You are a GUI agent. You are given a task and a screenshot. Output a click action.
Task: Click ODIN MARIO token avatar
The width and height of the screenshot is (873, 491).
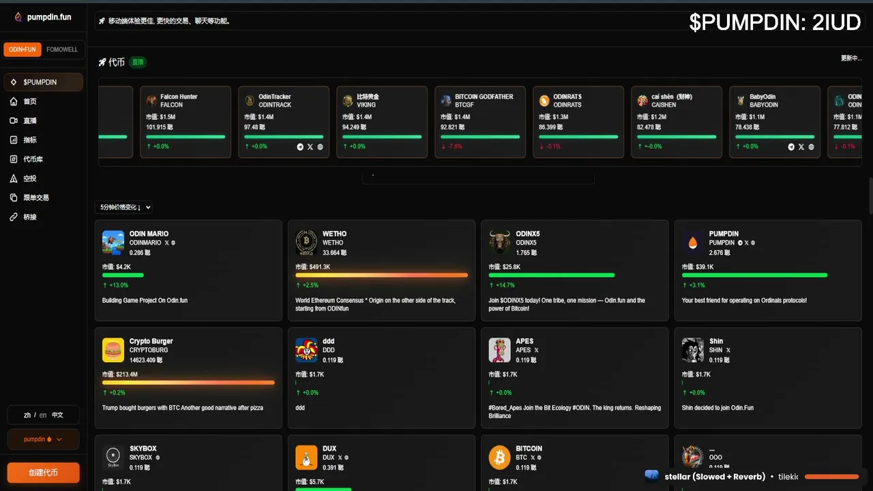[113, 243]
